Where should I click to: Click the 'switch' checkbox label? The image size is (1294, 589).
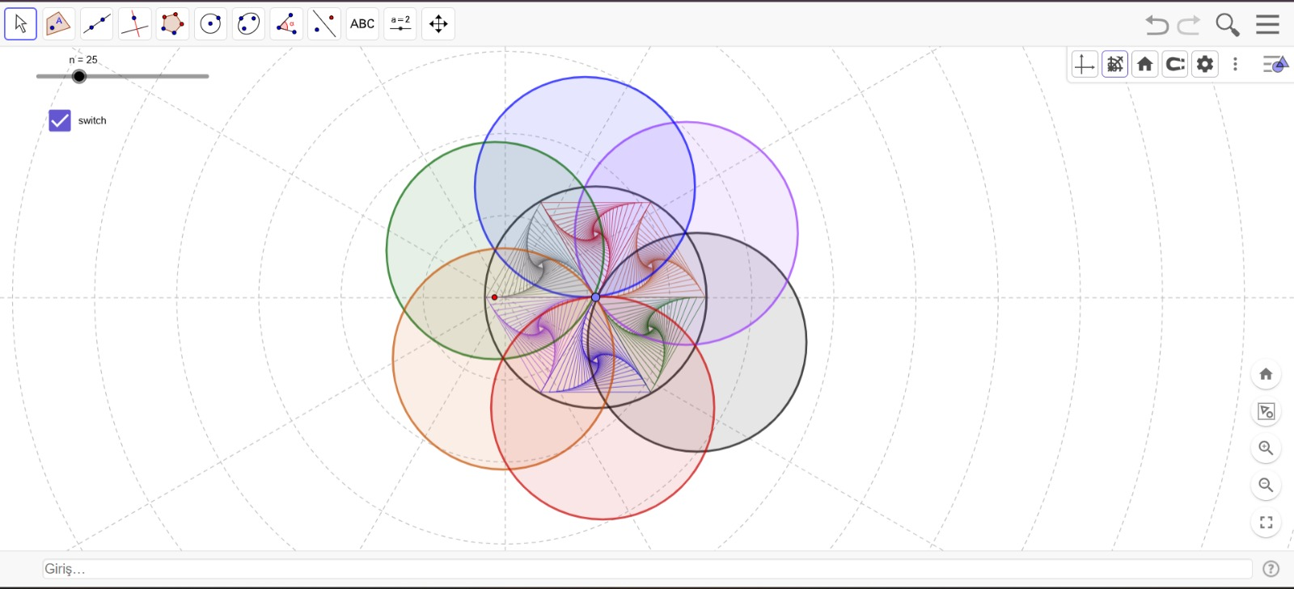(x=92, y=120)
